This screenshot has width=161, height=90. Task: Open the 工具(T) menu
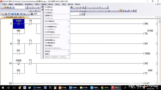coord(64,4)
